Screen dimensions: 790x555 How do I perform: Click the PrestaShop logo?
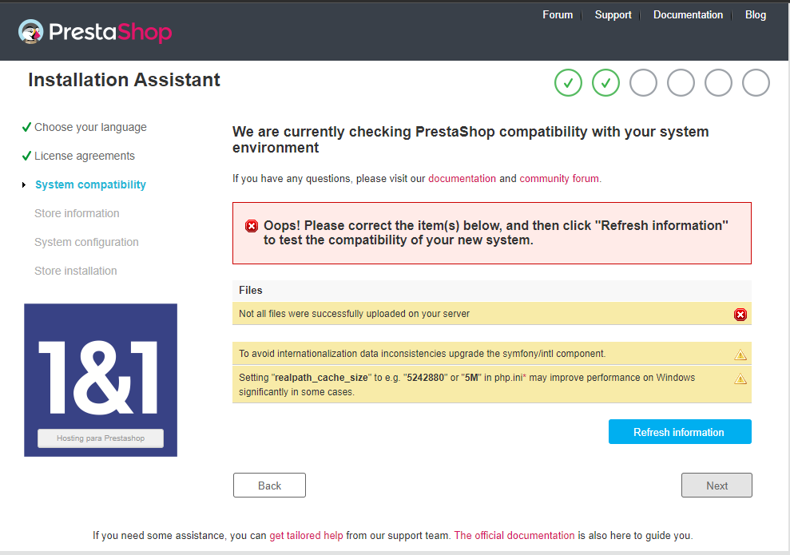pyautogui.click(x=94, y=32)
